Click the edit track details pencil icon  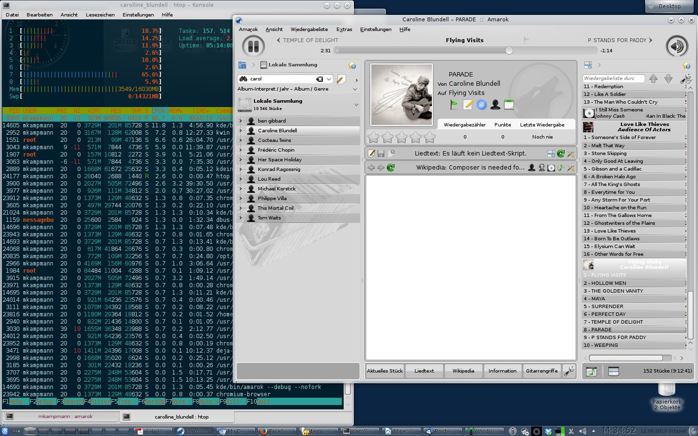click(x=468, y=104)
